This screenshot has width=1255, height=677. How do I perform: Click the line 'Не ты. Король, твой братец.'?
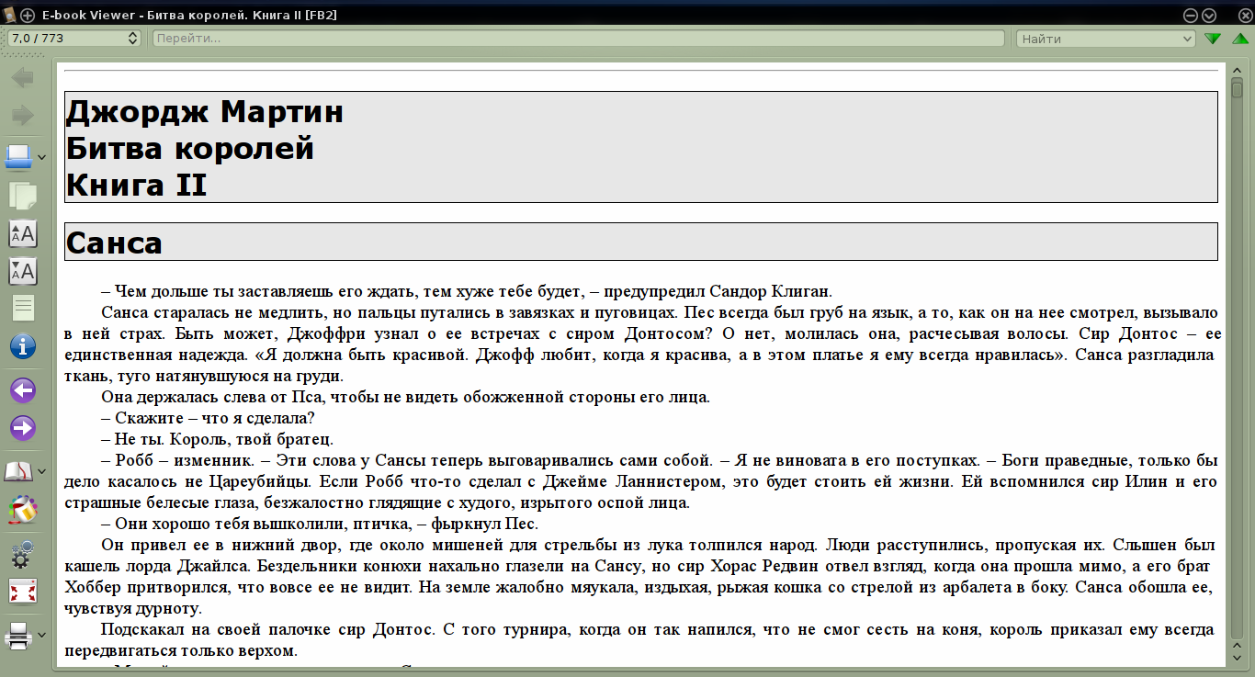(217, 439)
